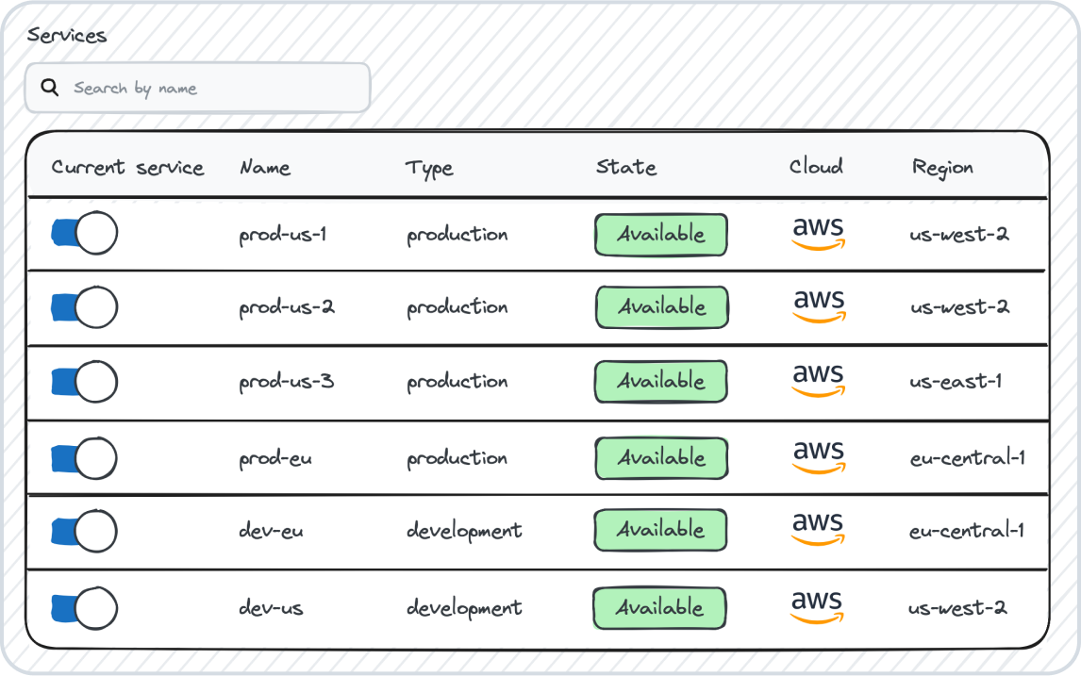
Task: Focus the Search by name field
Action: (212, 89)
